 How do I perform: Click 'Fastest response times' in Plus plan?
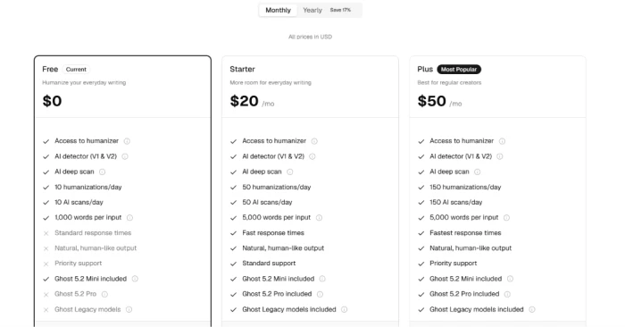click(x=465, y=233)
